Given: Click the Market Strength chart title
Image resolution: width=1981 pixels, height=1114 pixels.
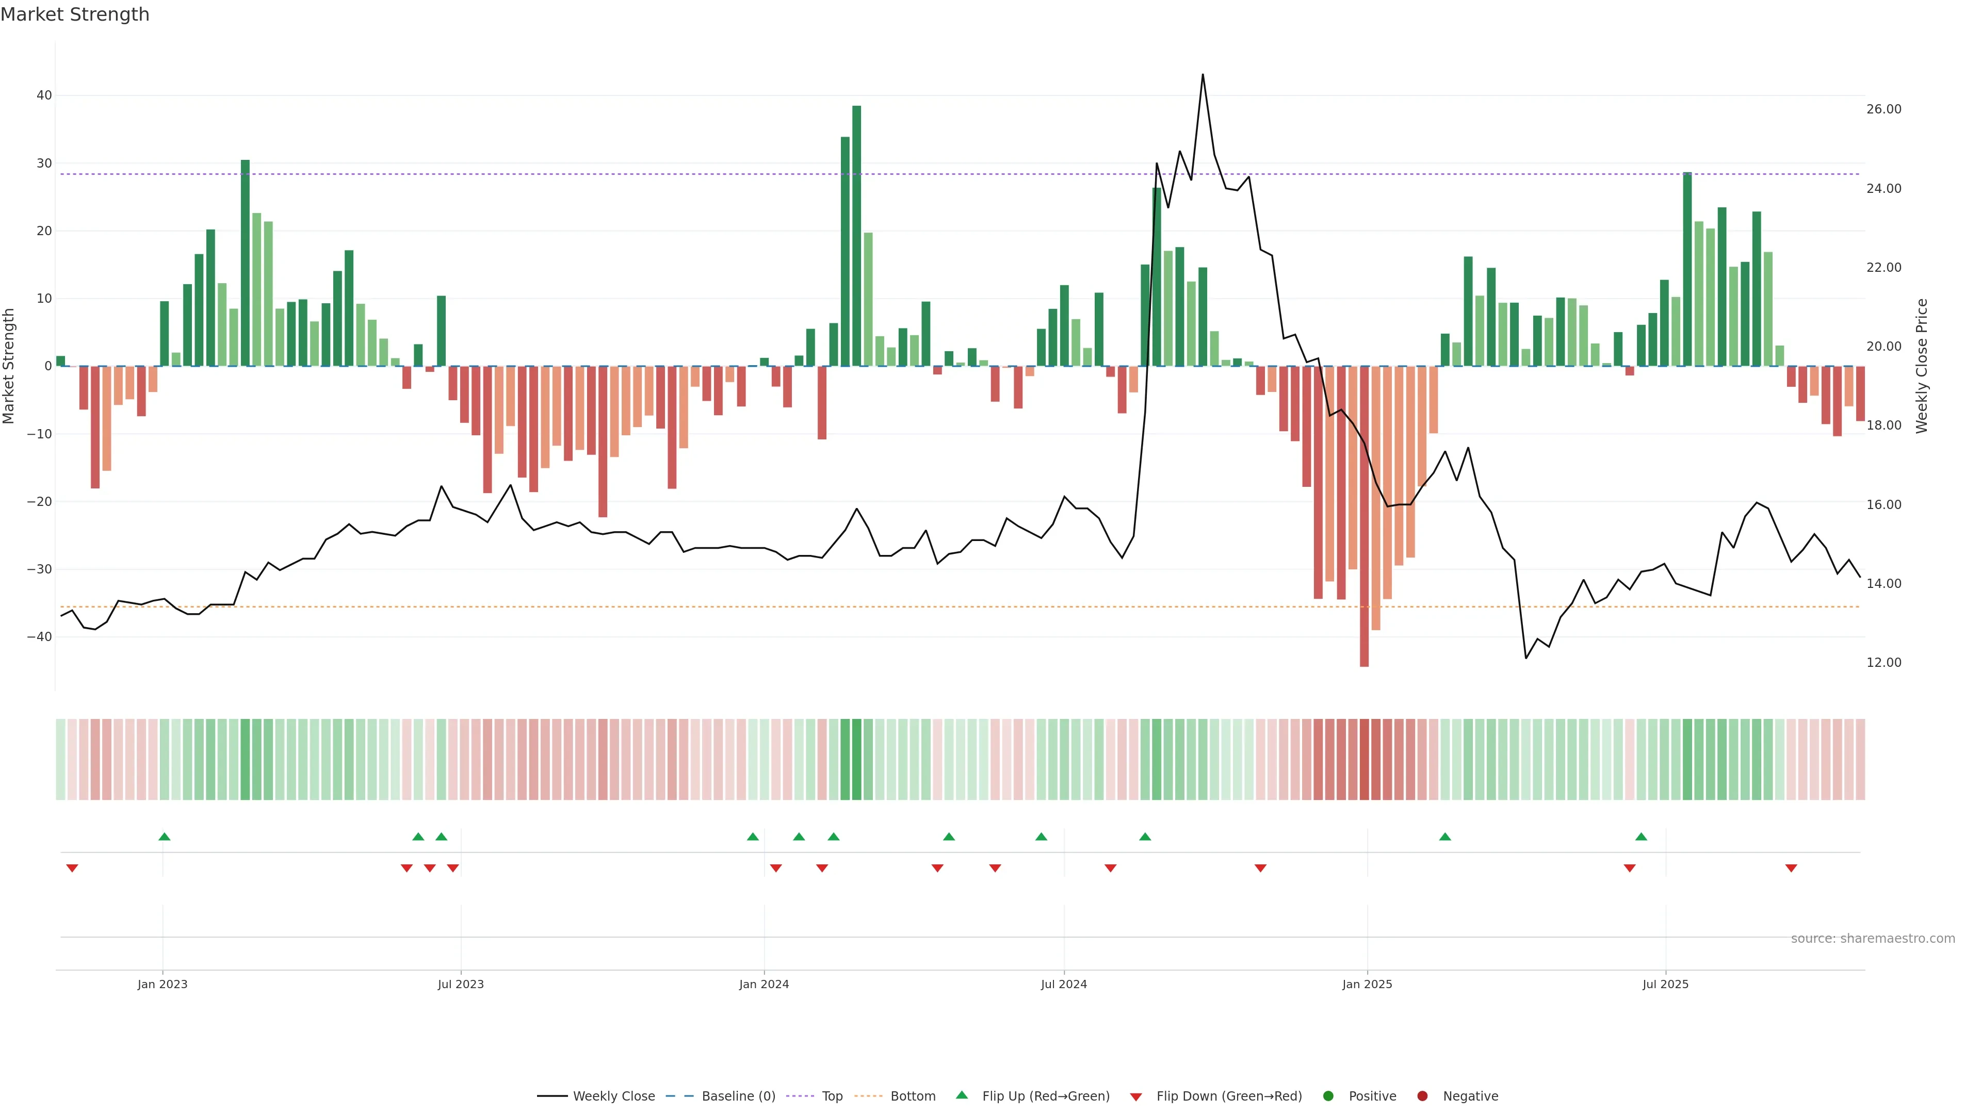Looking at the screenshot, I should click(x=75, y=14).
